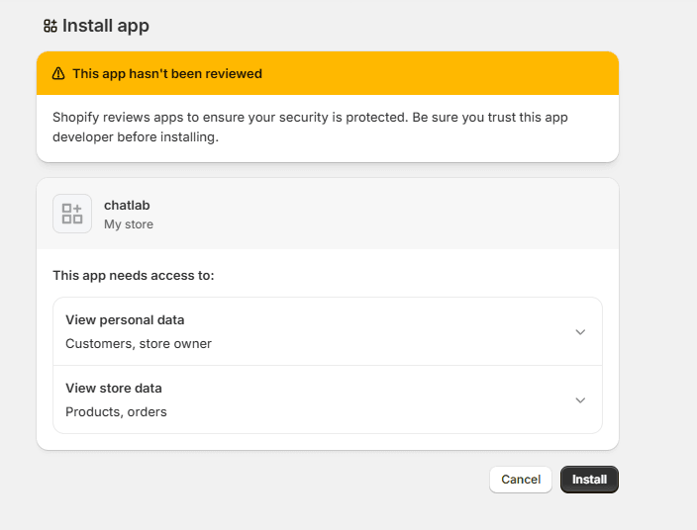Viewport: 697px width, 530px height.
Task: Click "This app hasn't been reviewed" banner title
Action: click(x=167, y=73)
